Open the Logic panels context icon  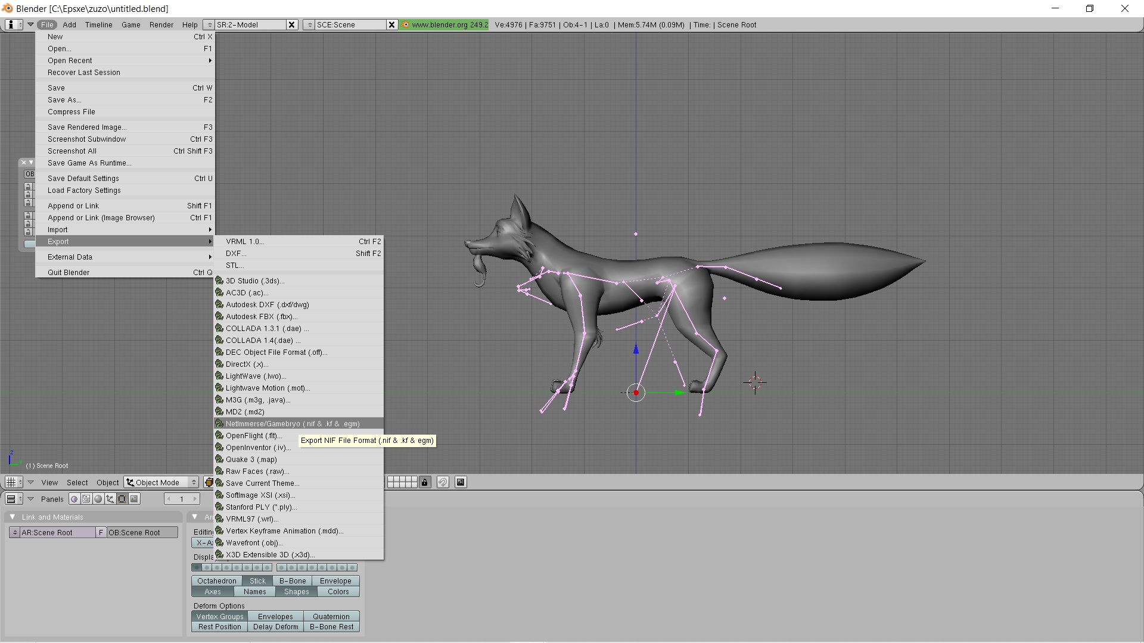[74, 499]
